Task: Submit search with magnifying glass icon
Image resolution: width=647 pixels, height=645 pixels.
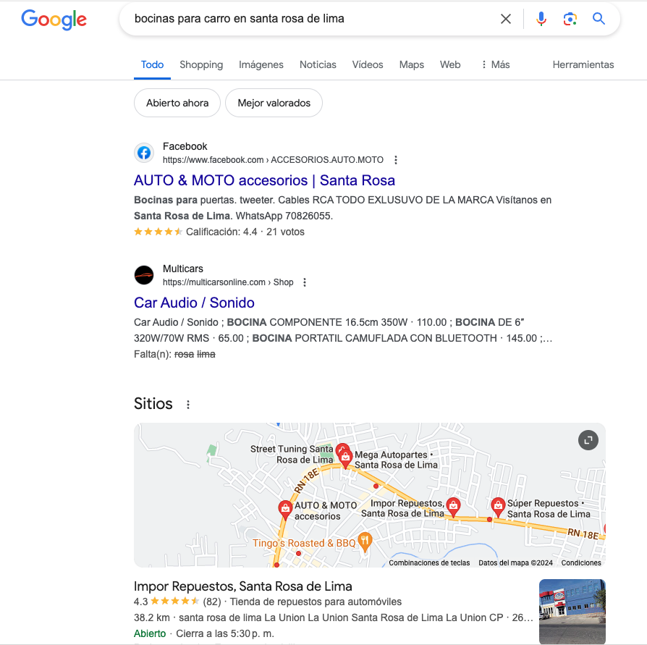Action: [x=599, y=19]
